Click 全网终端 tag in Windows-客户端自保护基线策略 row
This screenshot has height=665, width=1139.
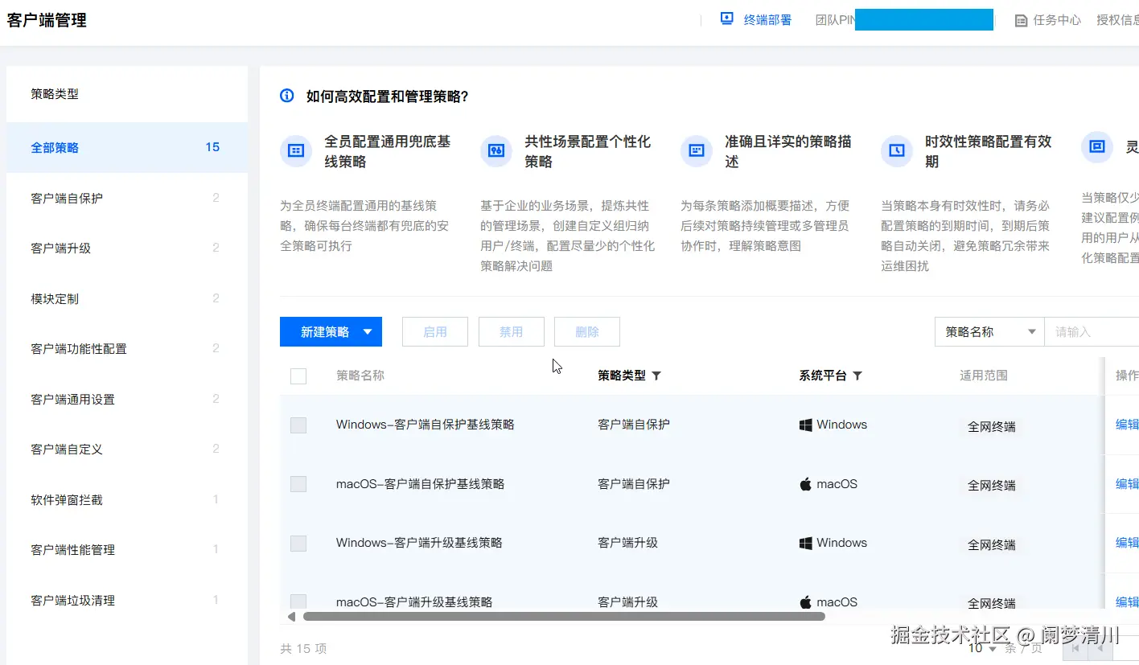click(992, 427)
